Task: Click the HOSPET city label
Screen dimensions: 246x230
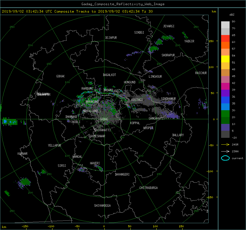Action: pyautogui.click(x=148, y=128)
